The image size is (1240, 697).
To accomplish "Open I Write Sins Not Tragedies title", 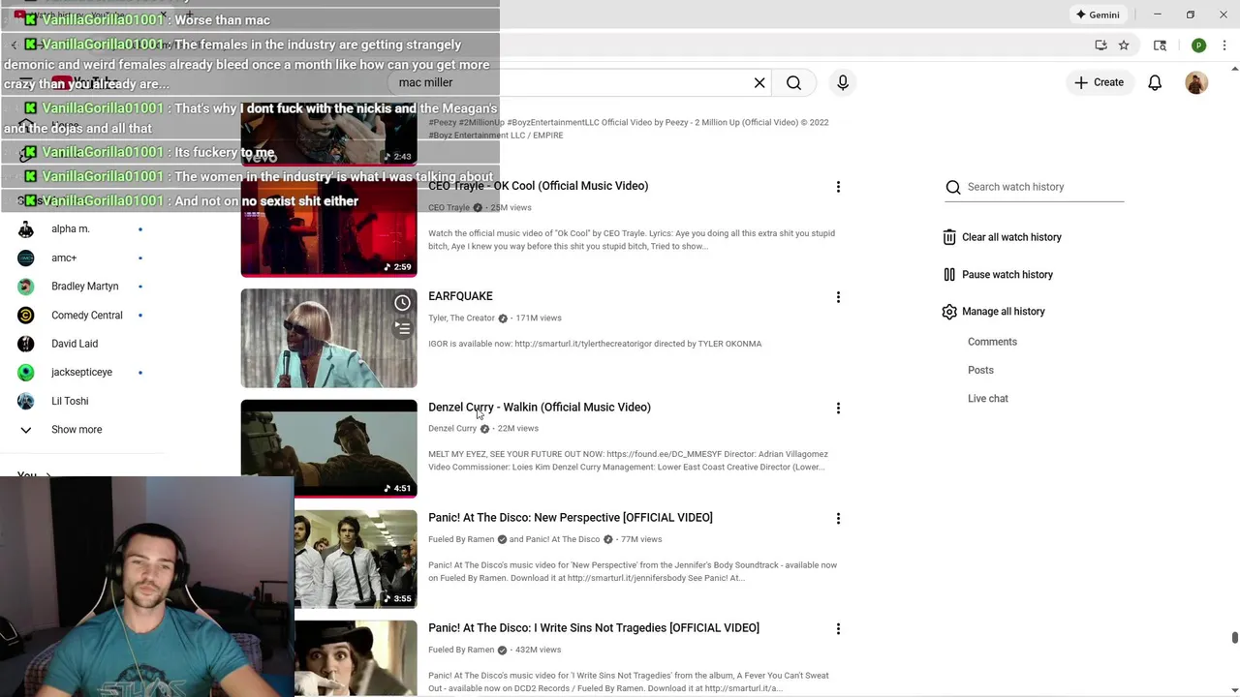I will 594,628.
